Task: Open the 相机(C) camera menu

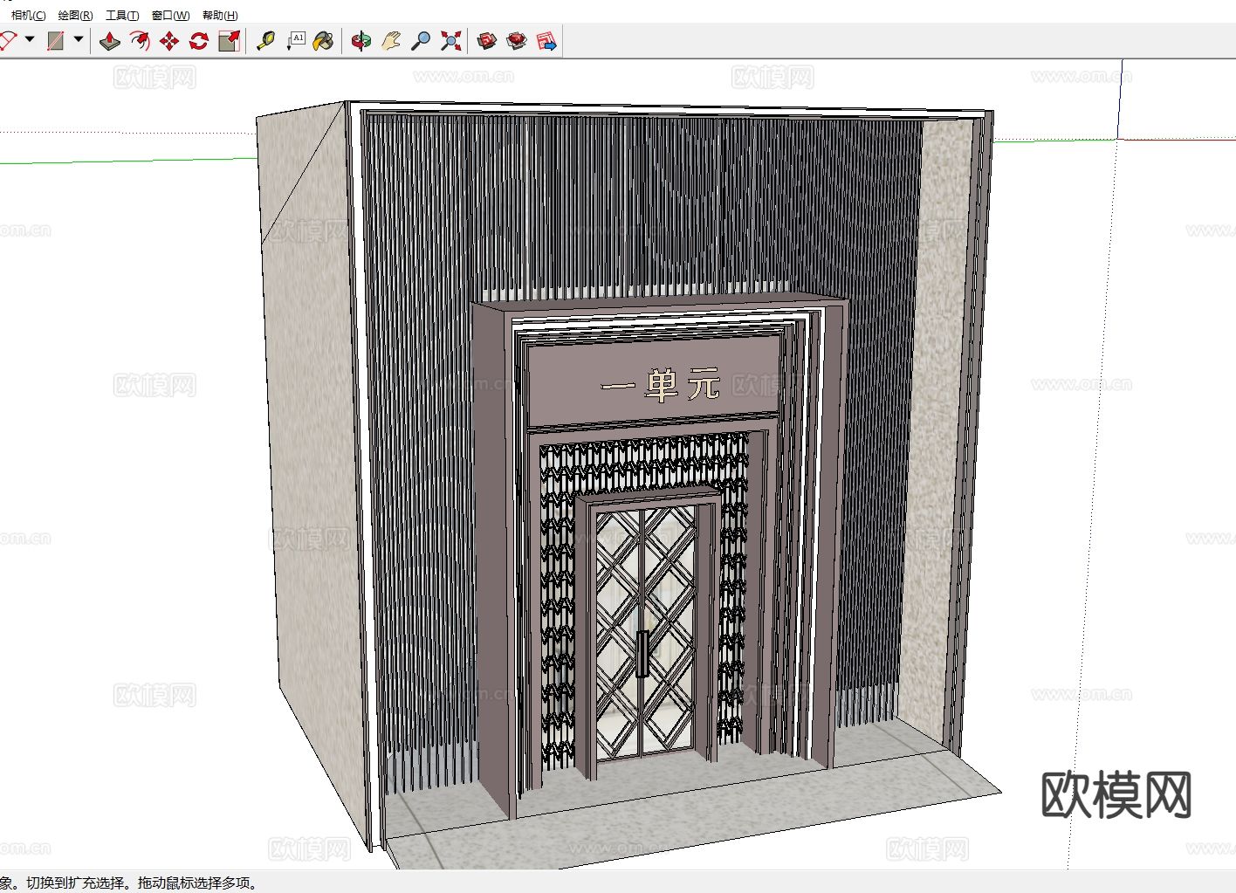Action: [28, 15]
